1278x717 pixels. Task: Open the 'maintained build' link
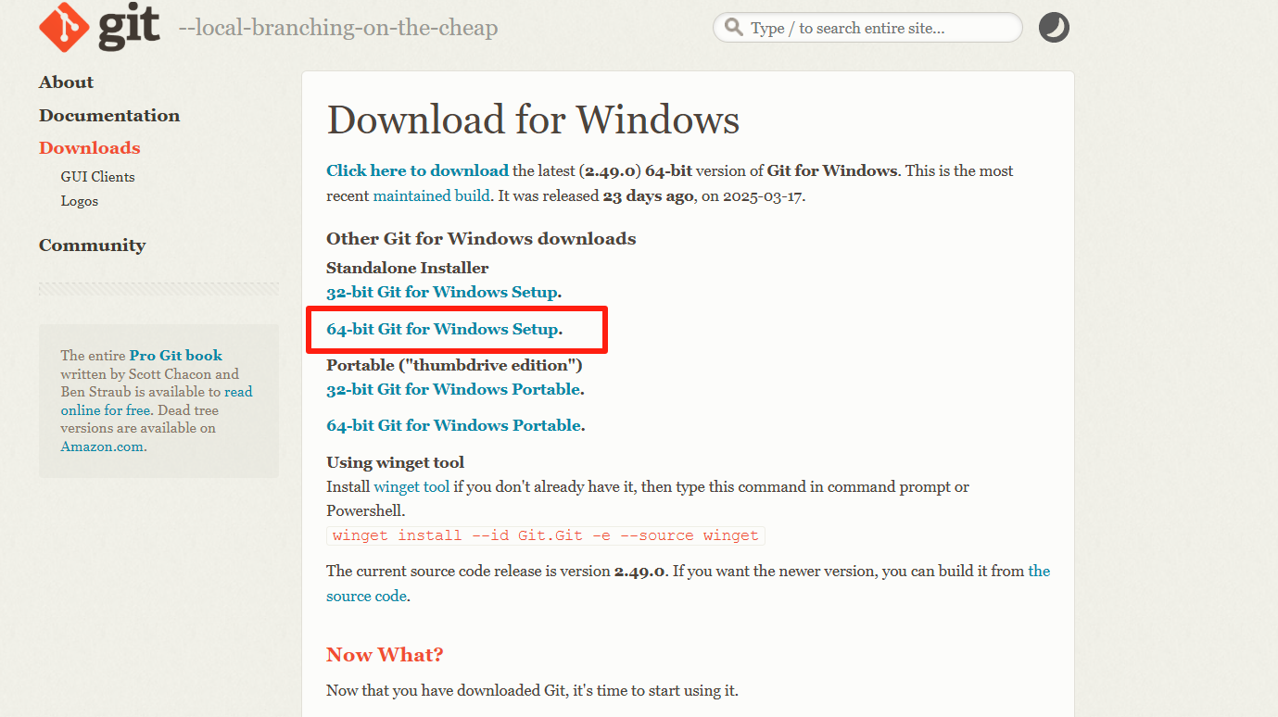coord(431,196)
